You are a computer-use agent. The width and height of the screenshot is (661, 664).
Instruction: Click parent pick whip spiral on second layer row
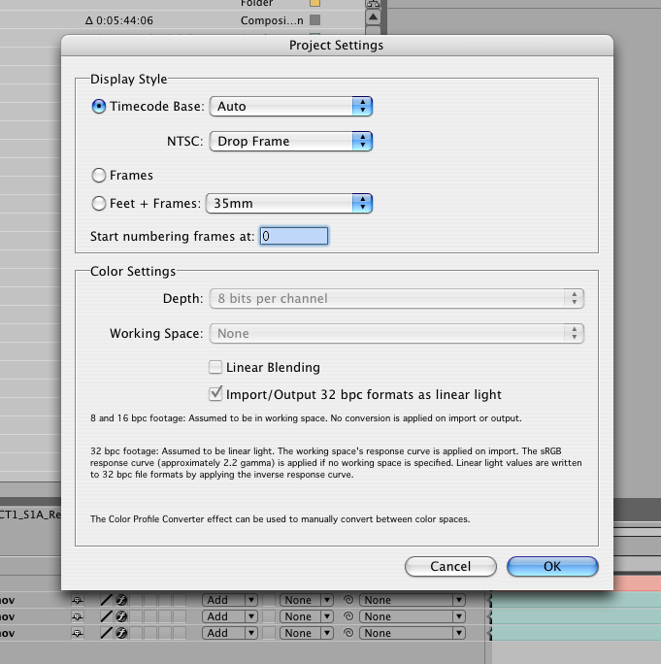pos(348,616)
